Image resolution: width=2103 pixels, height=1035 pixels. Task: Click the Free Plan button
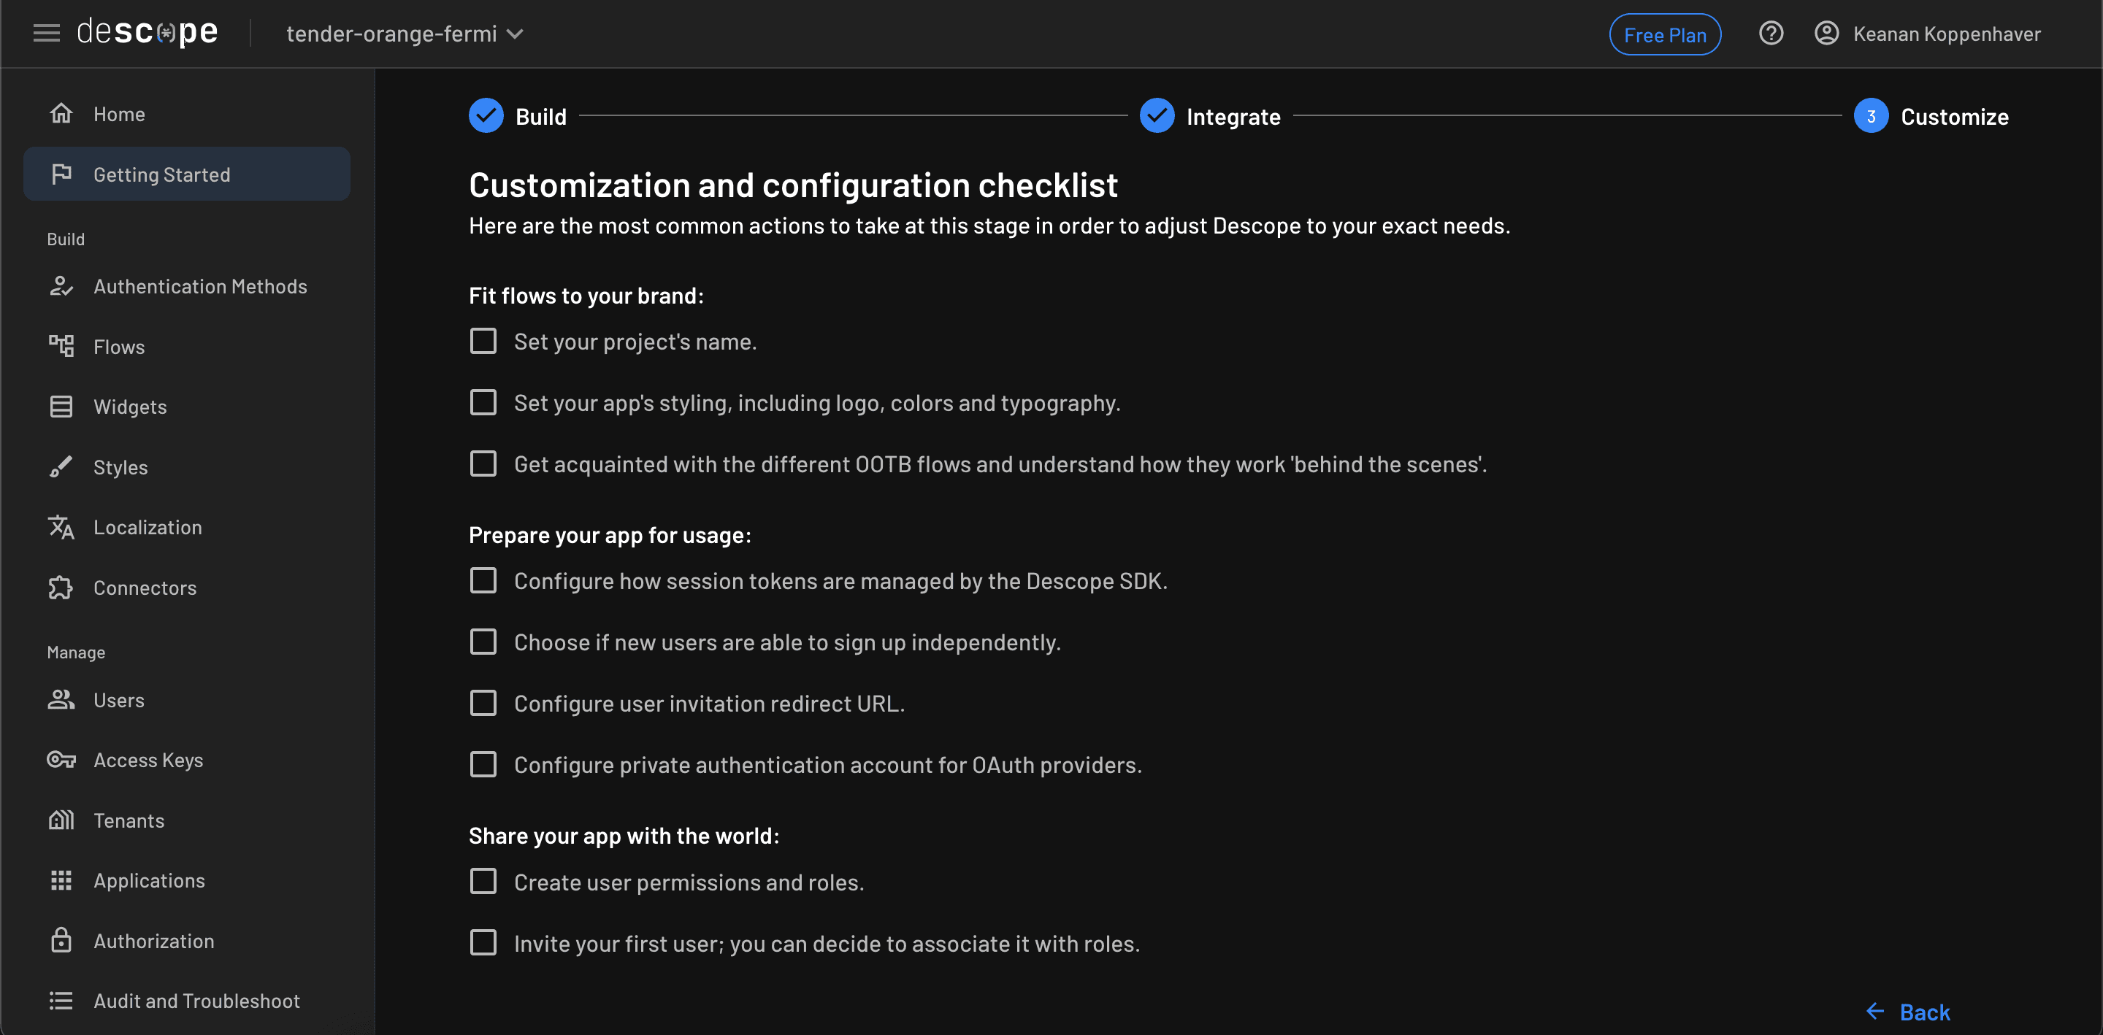point(1664,34)
